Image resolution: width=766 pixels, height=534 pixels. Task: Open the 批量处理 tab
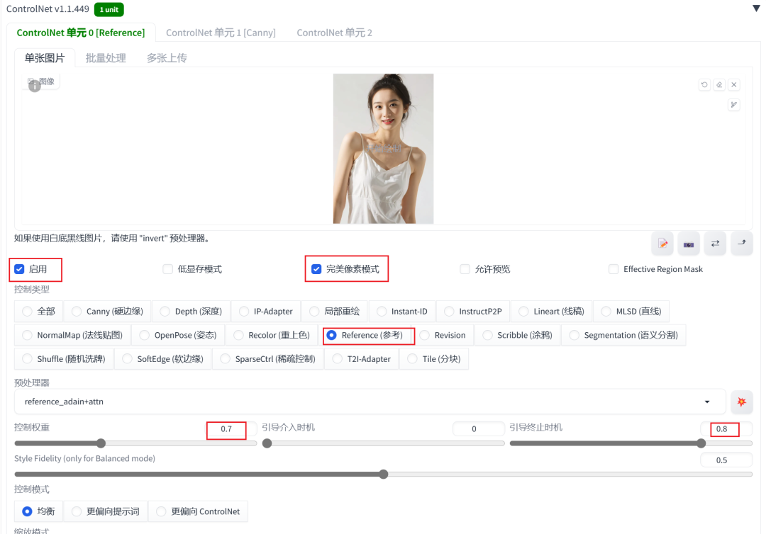pos(106,58)
